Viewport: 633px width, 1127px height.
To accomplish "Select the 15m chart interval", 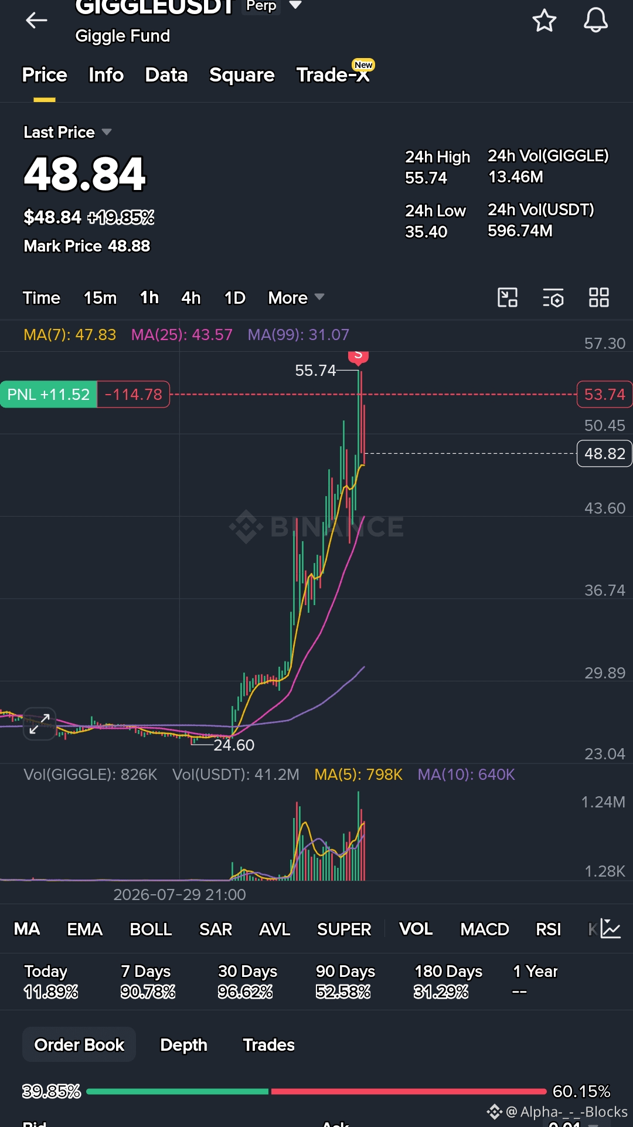I will (x=100, y=298).
